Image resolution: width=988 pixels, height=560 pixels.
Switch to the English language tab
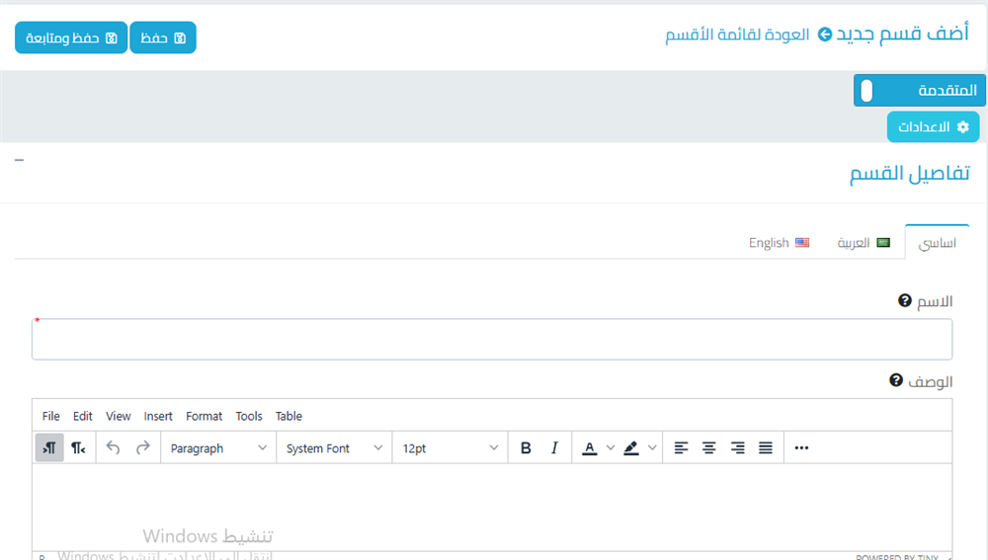(x=779, y=243)
